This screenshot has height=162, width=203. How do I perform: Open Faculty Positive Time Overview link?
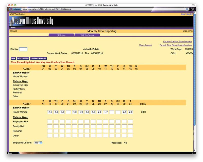[177, 41]
